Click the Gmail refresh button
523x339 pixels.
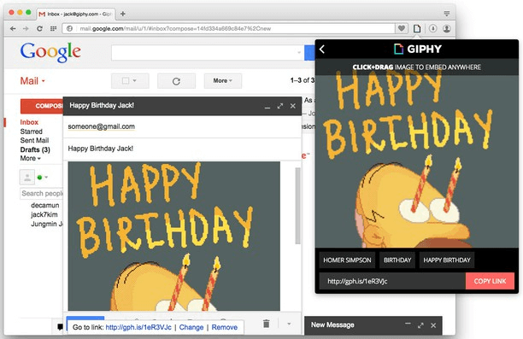click(176, 81)
